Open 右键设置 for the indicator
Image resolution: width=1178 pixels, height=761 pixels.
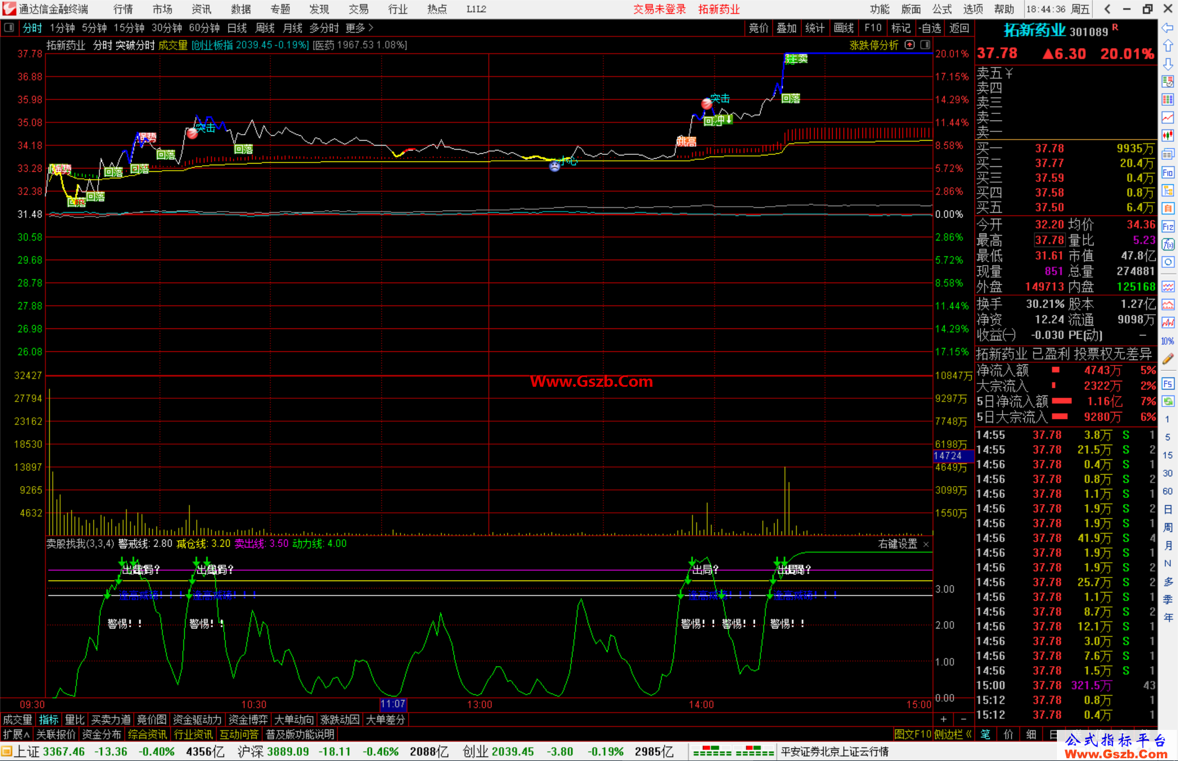pos(898,544)
